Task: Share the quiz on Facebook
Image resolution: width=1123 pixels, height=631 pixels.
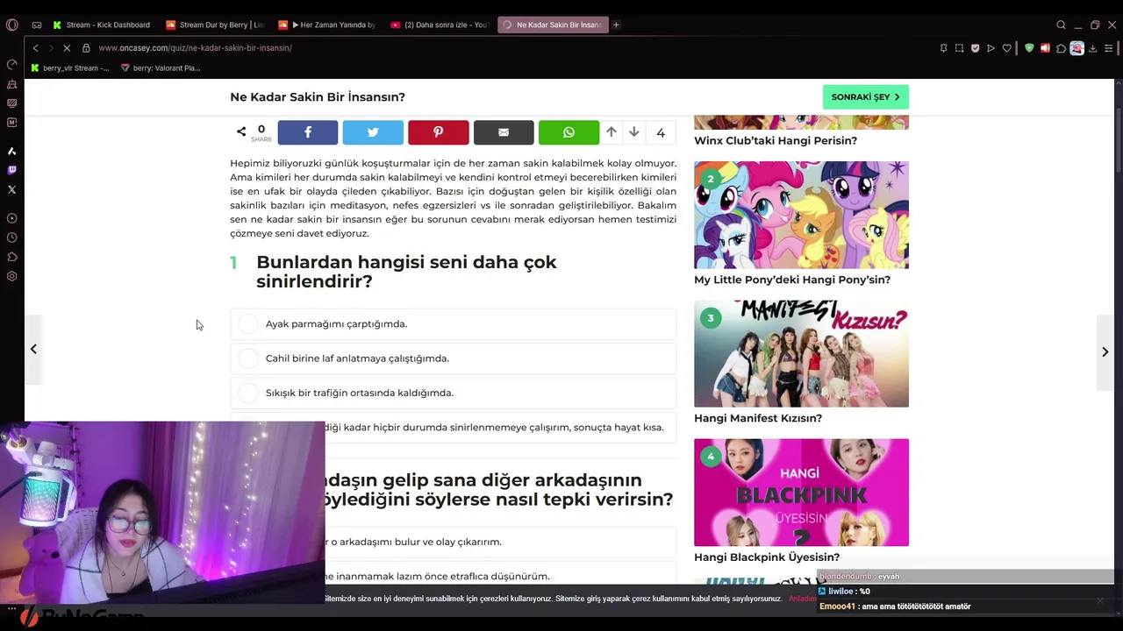Action: (308, 132)
